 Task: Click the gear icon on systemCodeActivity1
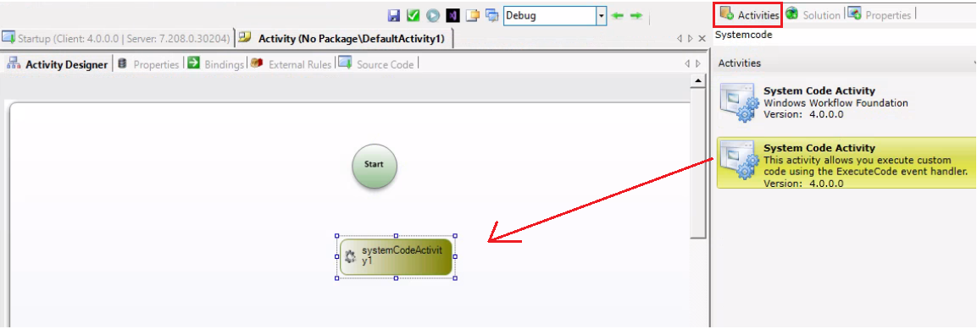click(350, 256)
